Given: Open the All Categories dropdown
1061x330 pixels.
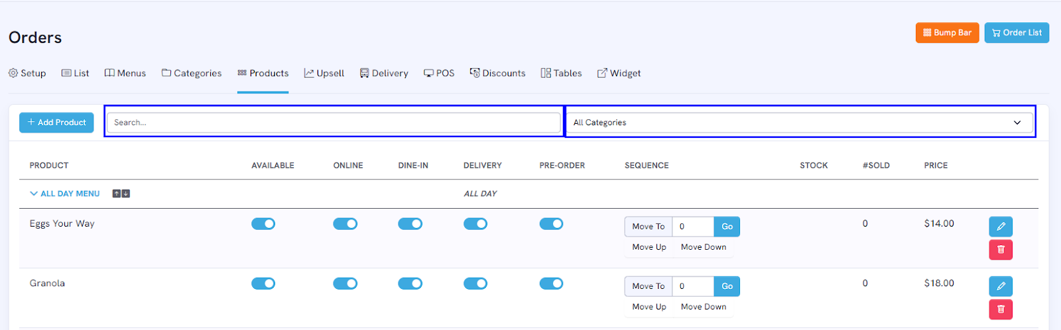Looking at the screenshot, I should (799, 123).
